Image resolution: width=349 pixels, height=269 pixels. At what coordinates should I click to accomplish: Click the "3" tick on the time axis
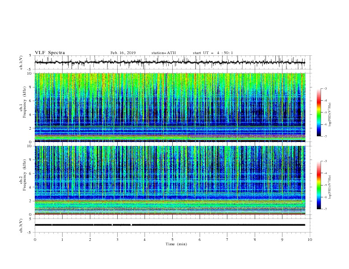[117, 240]
